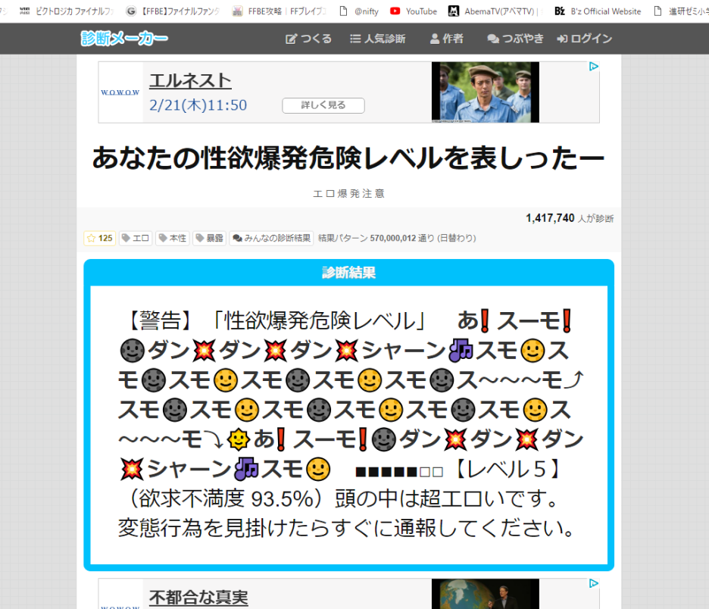Screen dimensions: 709x609
Task: Click the エルネスト ad title
Action: [x=190, y=81]
